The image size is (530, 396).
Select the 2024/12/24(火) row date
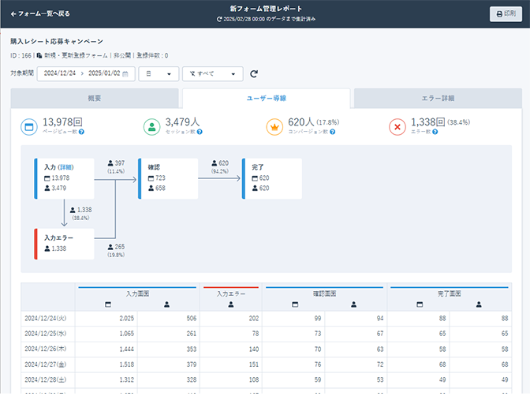point(46,318)
